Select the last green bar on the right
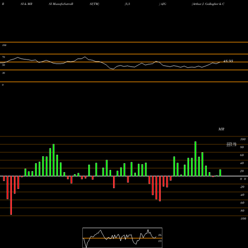 click(x=220, y=173)
